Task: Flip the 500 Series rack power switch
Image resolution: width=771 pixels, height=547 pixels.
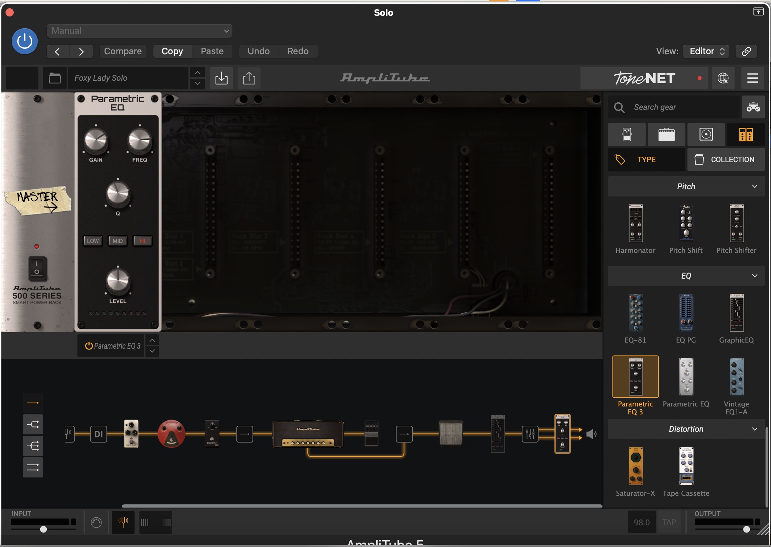Action: (37, 268)
